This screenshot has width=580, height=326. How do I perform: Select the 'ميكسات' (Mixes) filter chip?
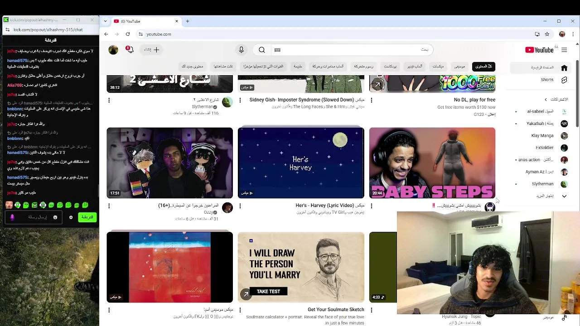tap(438, 67)
